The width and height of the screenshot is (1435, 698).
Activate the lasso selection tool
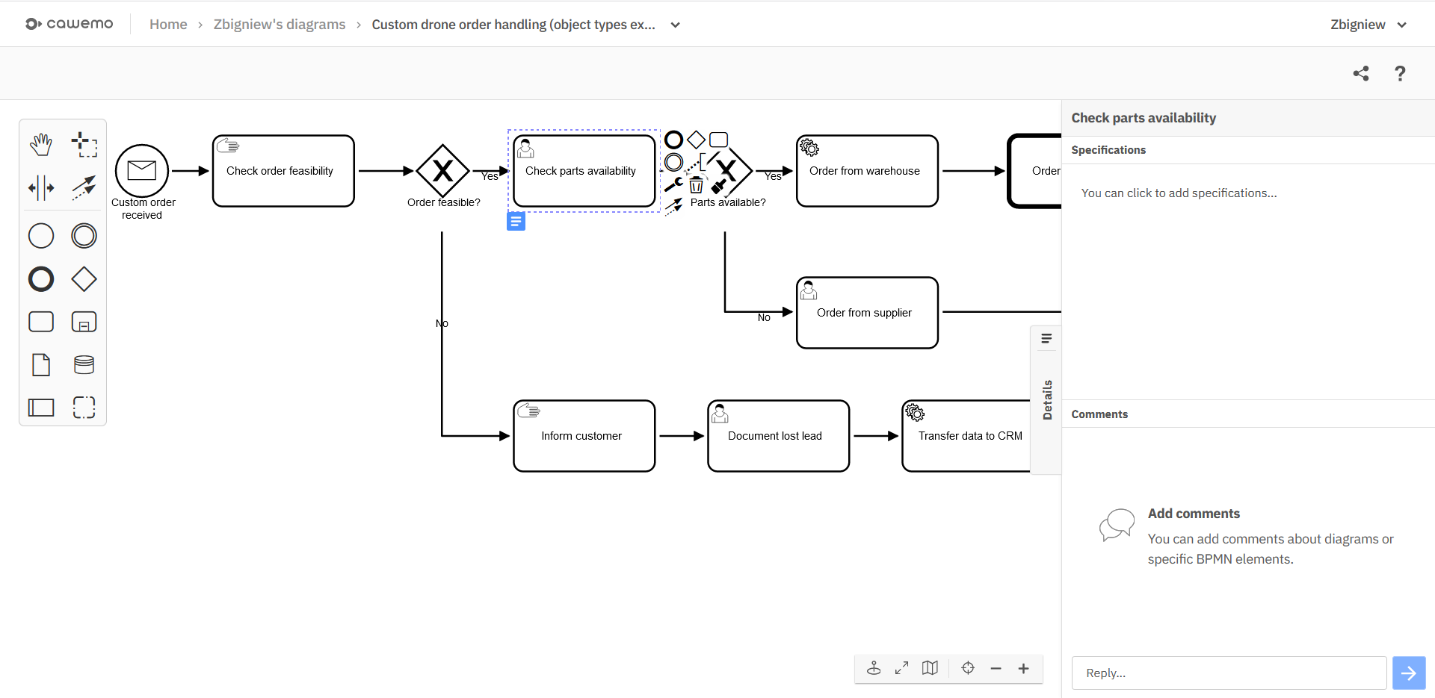tap(84, 144)
